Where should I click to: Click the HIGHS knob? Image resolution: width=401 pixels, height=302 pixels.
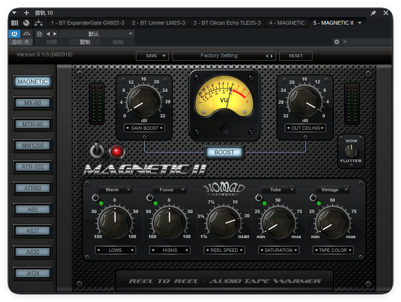(x=169, y=222)
